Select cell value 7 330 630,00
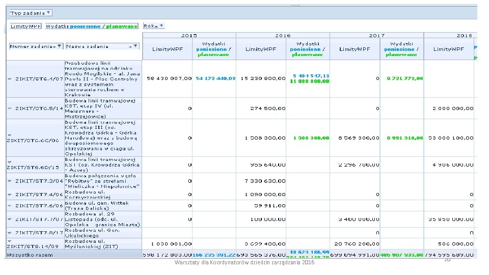Screen dimensions: 489x275 tap(265, 181)
